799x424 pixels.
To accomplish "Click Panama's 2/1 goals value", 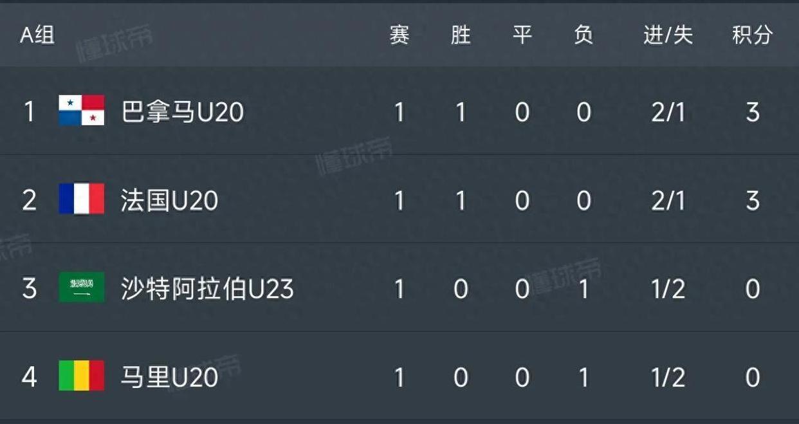I will coord(668,112).
